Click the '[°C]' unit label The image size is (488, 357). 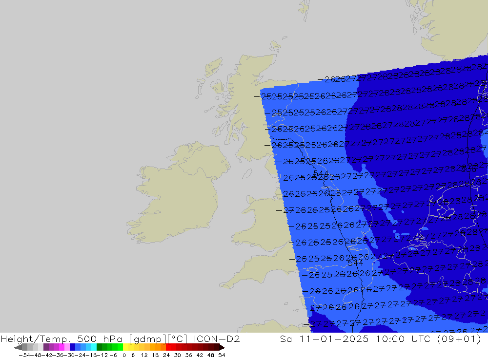click(178, 338)
